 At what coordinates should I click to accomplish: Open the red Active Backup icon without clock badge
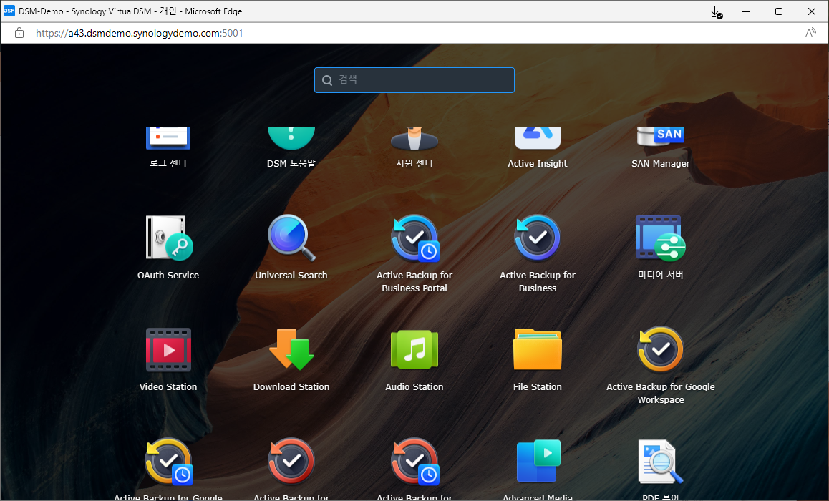tap(291, 462)
